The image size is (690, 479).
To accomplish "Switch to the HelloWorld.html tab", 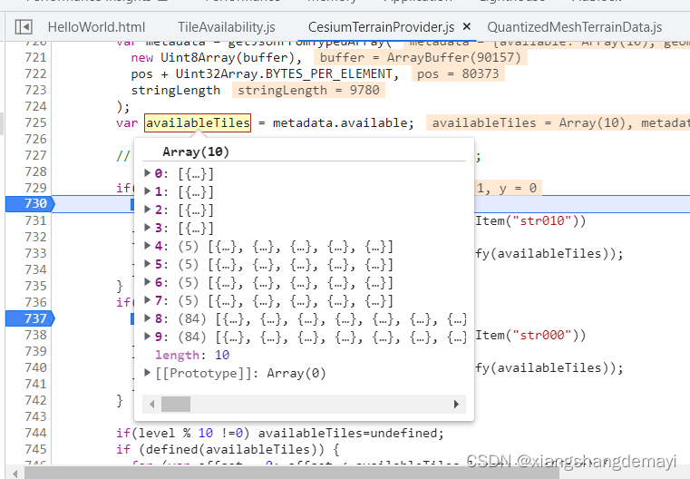I will click(96, 27).
